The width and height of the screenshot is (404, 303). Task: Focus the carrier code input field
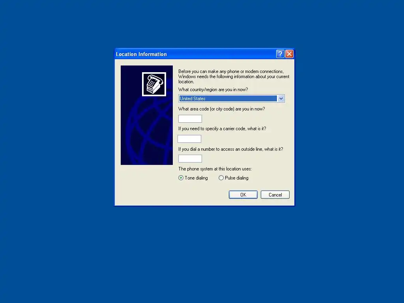click(x=189, y=139)
